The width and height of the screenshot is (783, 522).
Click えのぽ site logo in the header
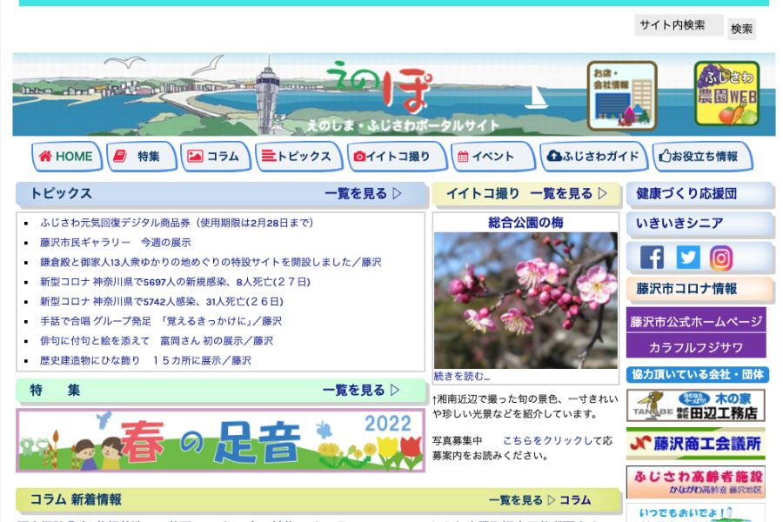click(x=379, y=86)
